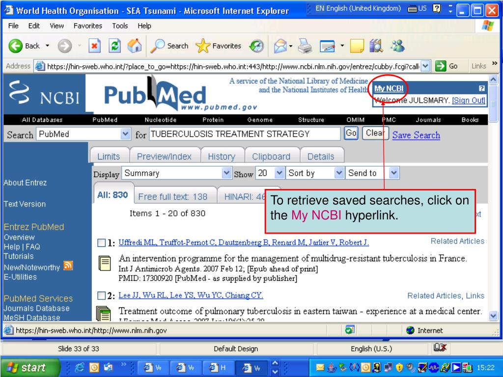
Task: Expand the address bar URL dropdown arrow
Action: [425, 66]
